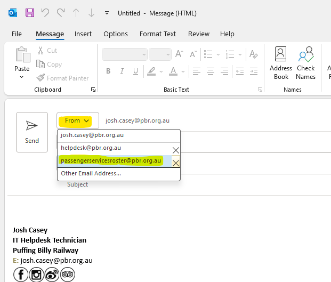Choose passengerservicesroster@pbr.org.au as sender
This screenshot has height=282, width=331.
coord(115,161)
